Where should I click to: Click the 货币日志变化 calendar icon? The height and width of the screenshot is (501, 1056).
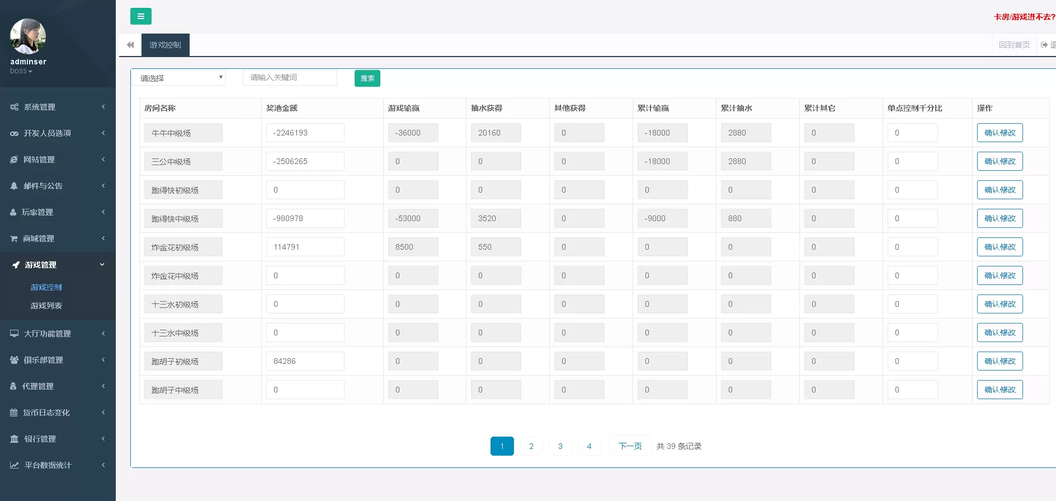tap(14, 413)
